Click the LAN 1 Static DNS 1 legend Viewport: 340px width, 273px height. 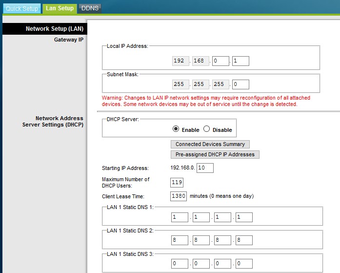130,207
